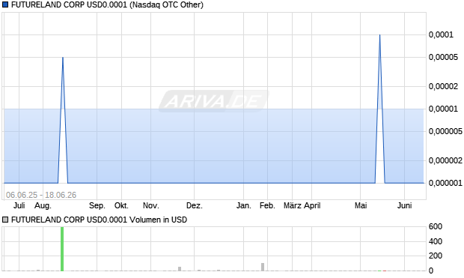The height and width of the screenshot is (278, 464).
Task: Click the tall green volume bar
Action: [x=62, y=249]
